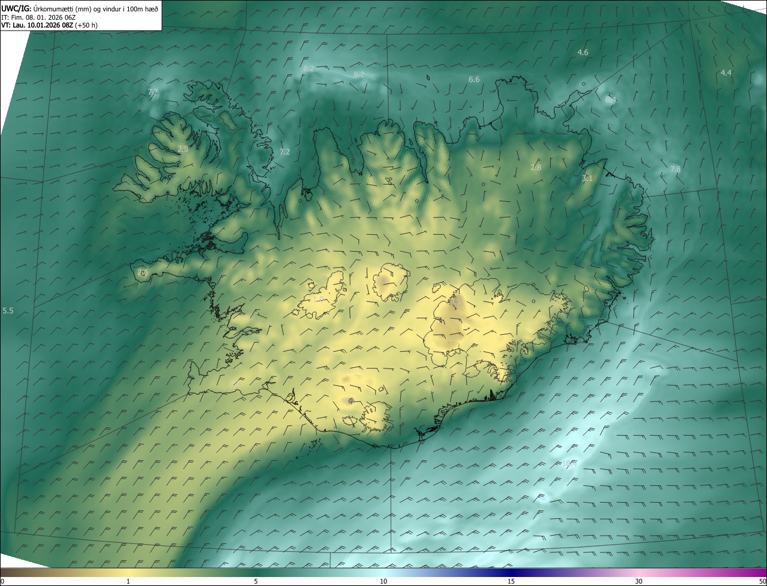767x586 pixels.
Task: Click the 7.2 precipitation value on the map
Action: coord(285,152)
